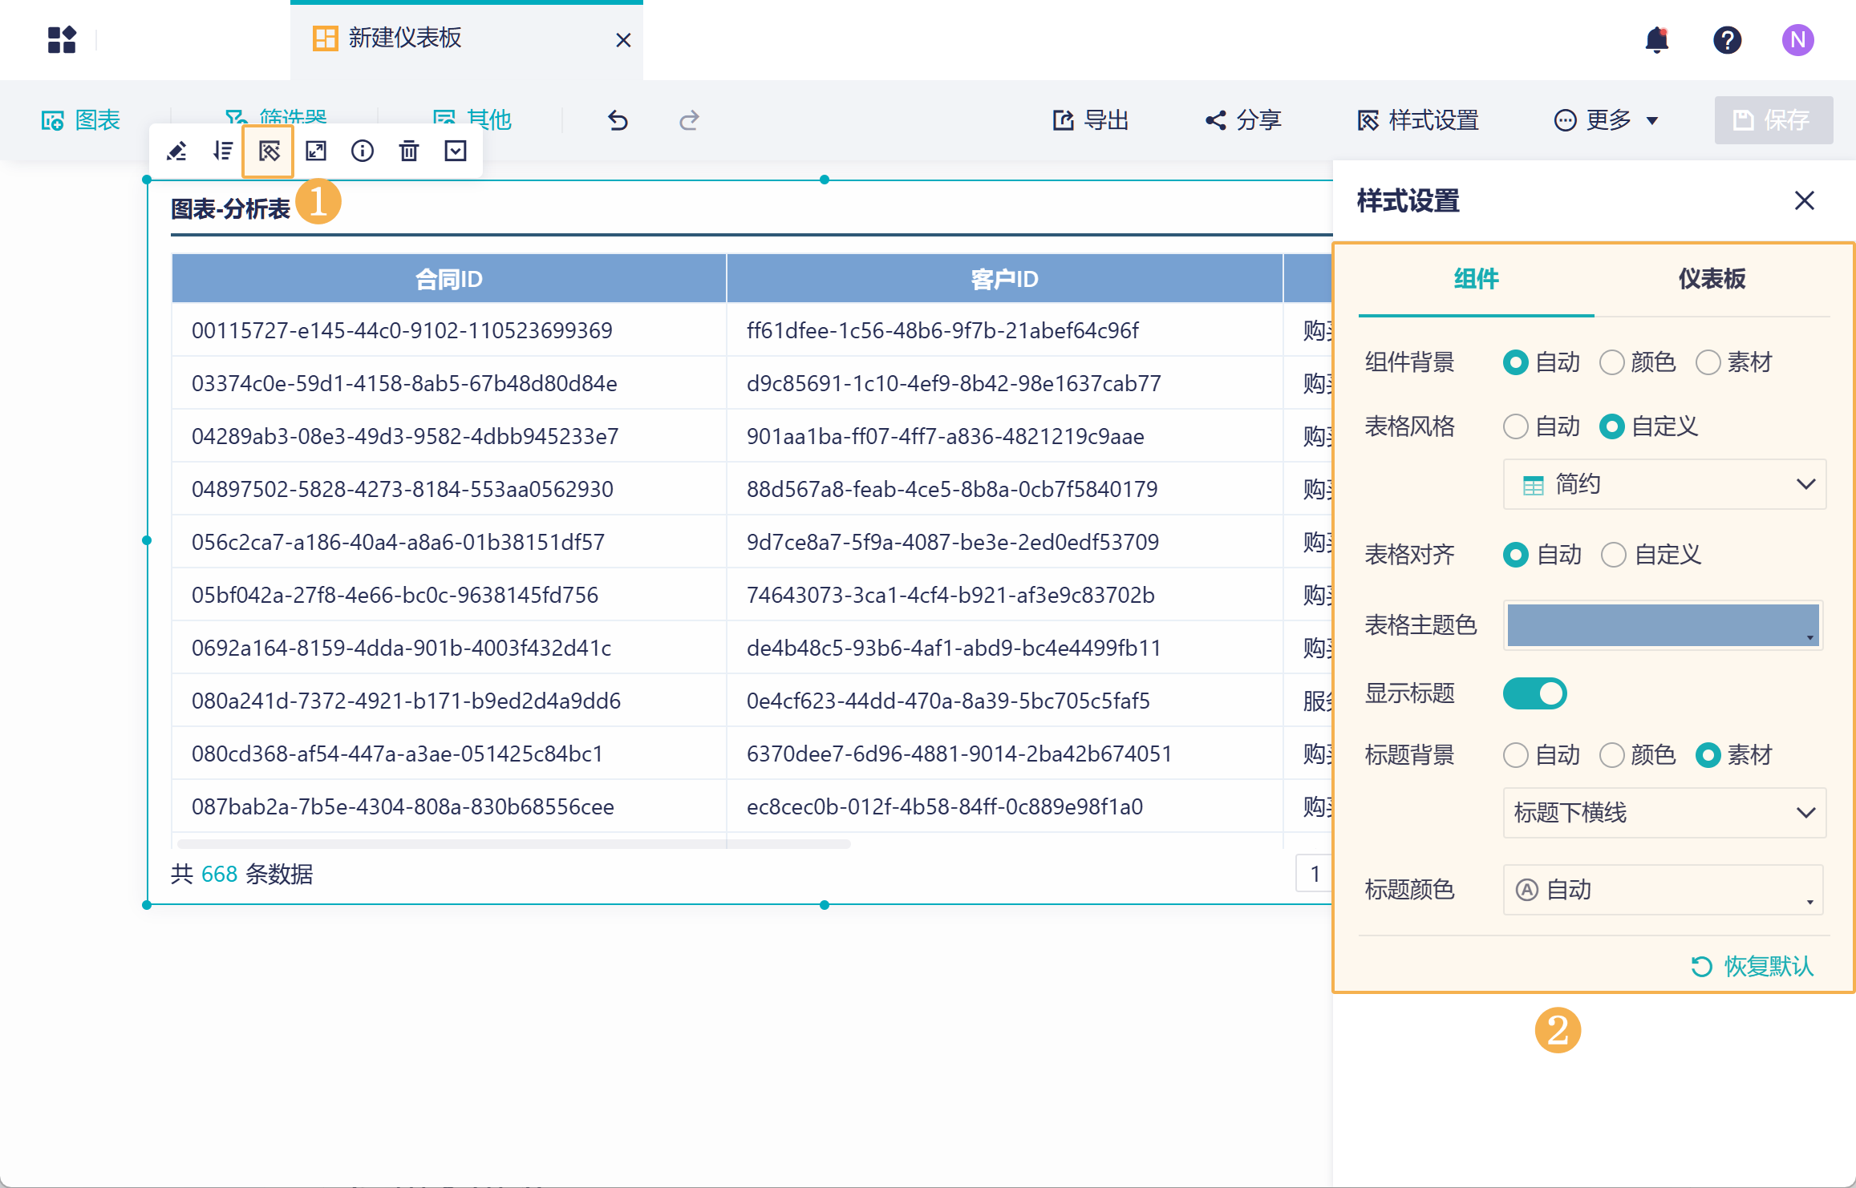The width and height of the screenshot is (1856, 1188).
Task: Open the component style settings icon
Action: click(269, 151)
